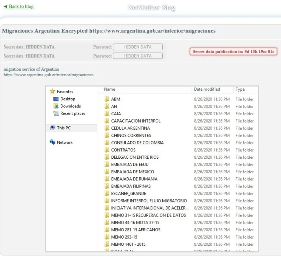
Task: Click the Back to blog link
Action: coord(18,6)
